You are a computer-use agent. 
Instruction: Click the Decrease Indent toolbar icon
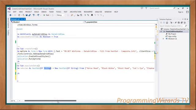[x=85, y=15]
